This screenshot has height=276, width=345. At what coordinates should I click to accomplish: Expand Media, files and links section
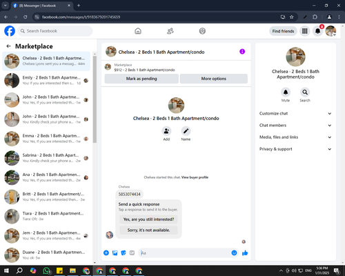point(295,137)
